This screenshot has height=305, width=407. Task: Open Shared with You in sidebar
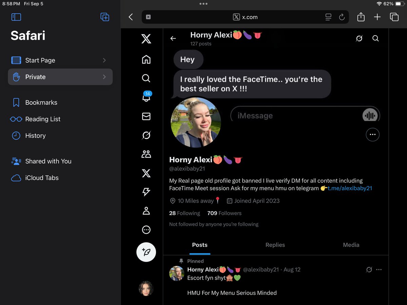pos(60,161)
